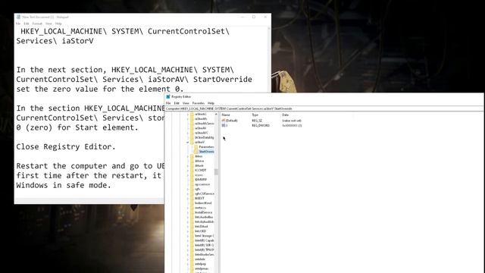Select the IndirectKmd key in tree
Image resolution: width=485 pixels, height=273 pixels.
pyautogui.click(x=203, y=203)
